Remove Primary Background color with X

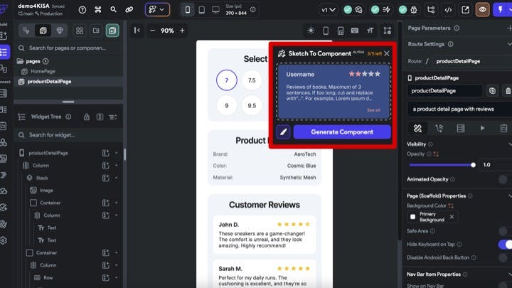452,217
